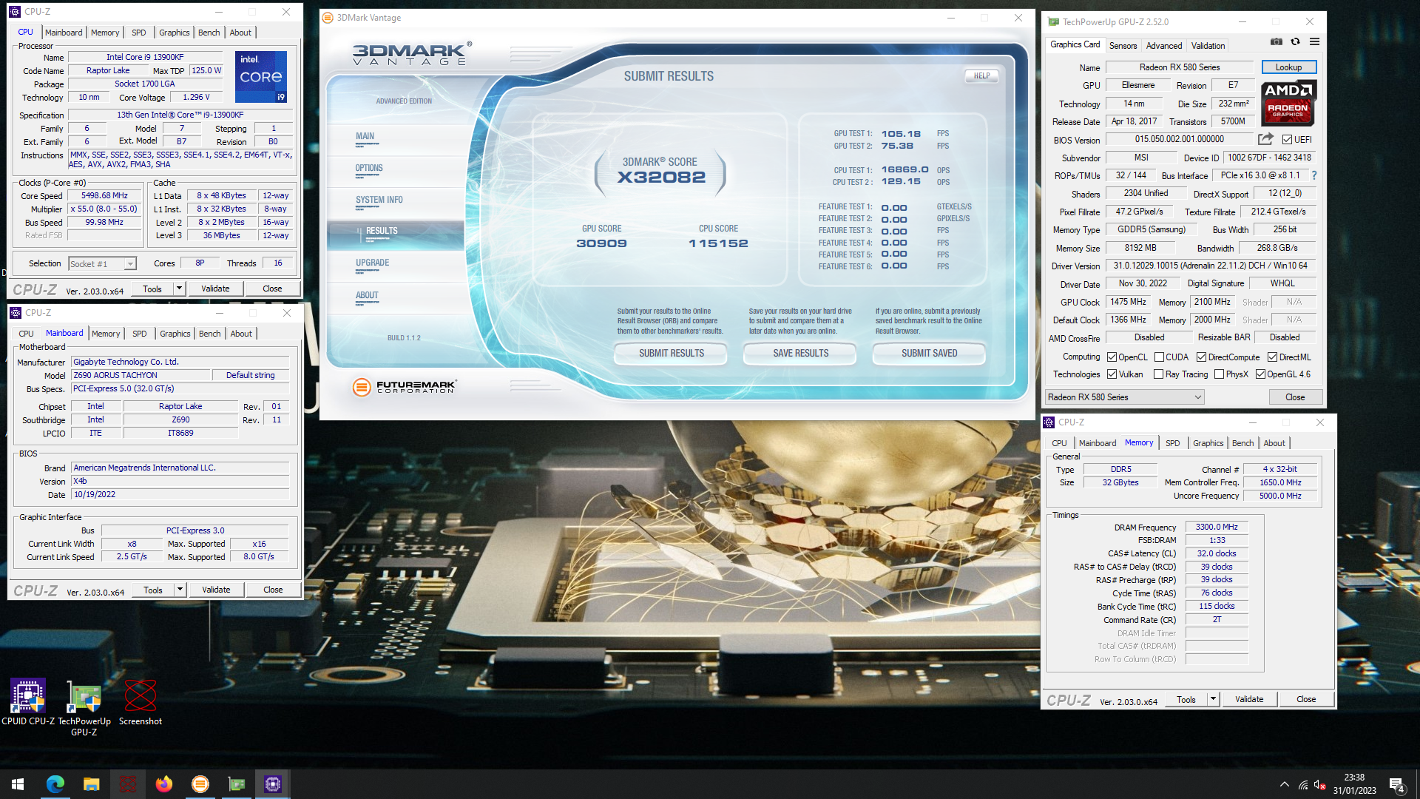Image resolution: width=1420 pixels, height=799 pixels.
Task: Switch to GPU-Z taskbar icon
Action: (x=237, y=784)
